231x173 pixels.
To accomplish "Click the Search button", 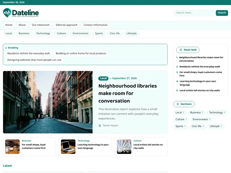I will coord(222,13).
